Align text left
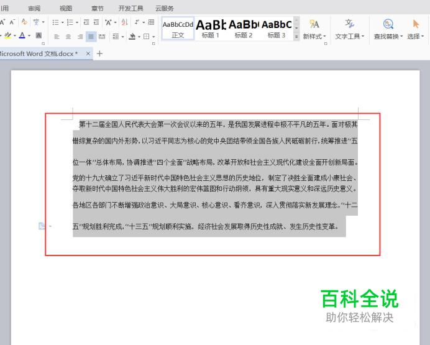 pyautogui.click(x=57, y=36)
